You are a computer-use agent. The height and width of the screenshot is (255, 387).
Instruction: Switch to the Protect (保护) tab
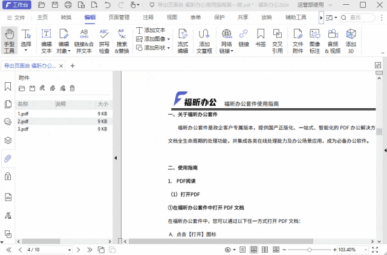pyautogui.click(x=219, y=18)
